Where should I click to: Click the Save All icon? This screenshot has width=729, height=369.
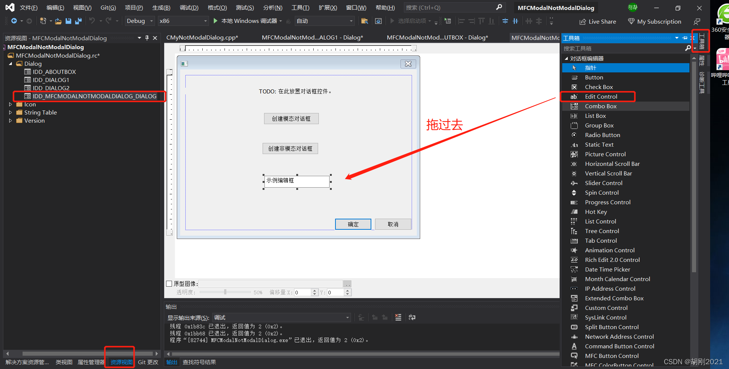click(78, 21)
